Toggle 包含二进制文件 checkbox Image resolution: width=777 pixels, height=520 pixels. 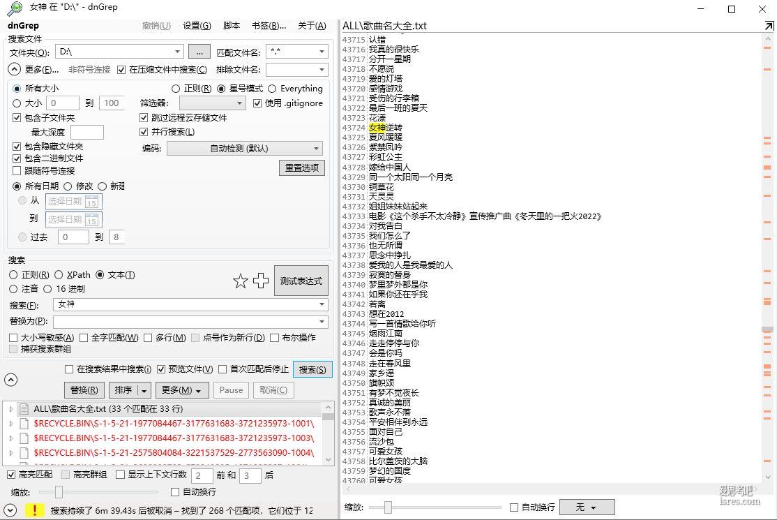pos(17,158)
